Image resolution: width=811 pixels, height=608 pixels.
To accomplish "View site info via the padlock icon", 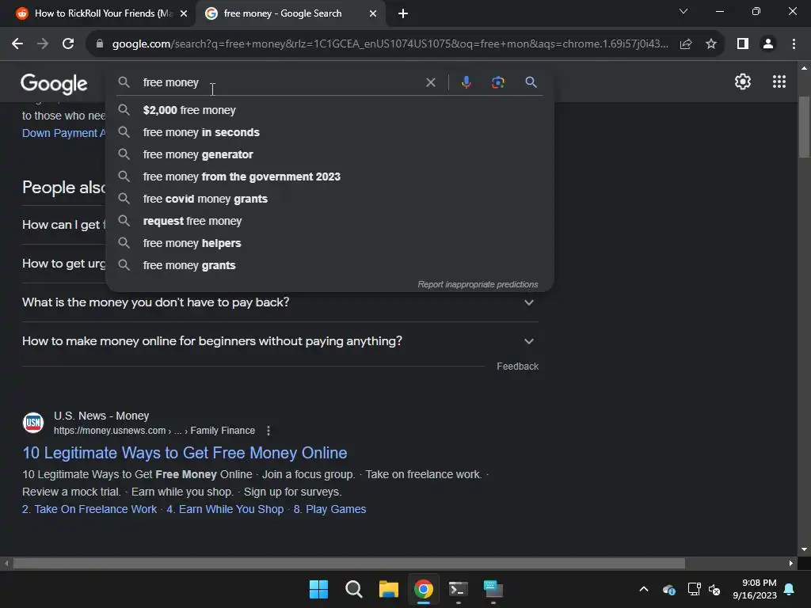I will [x=100, y=44].
